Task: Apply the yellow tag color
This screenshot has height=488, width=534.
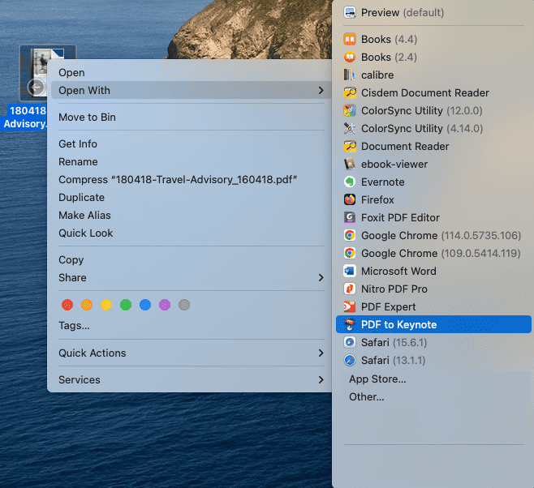Action: [106, 305]
